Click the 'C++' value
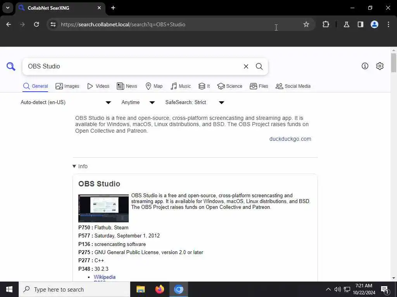 coord(99,260)
